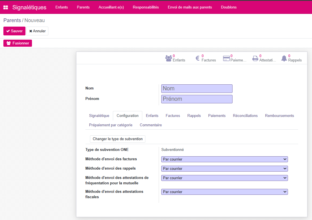Open the Responsabilités menu
Viewport: 312px width, 220px height.
(146, 7)
